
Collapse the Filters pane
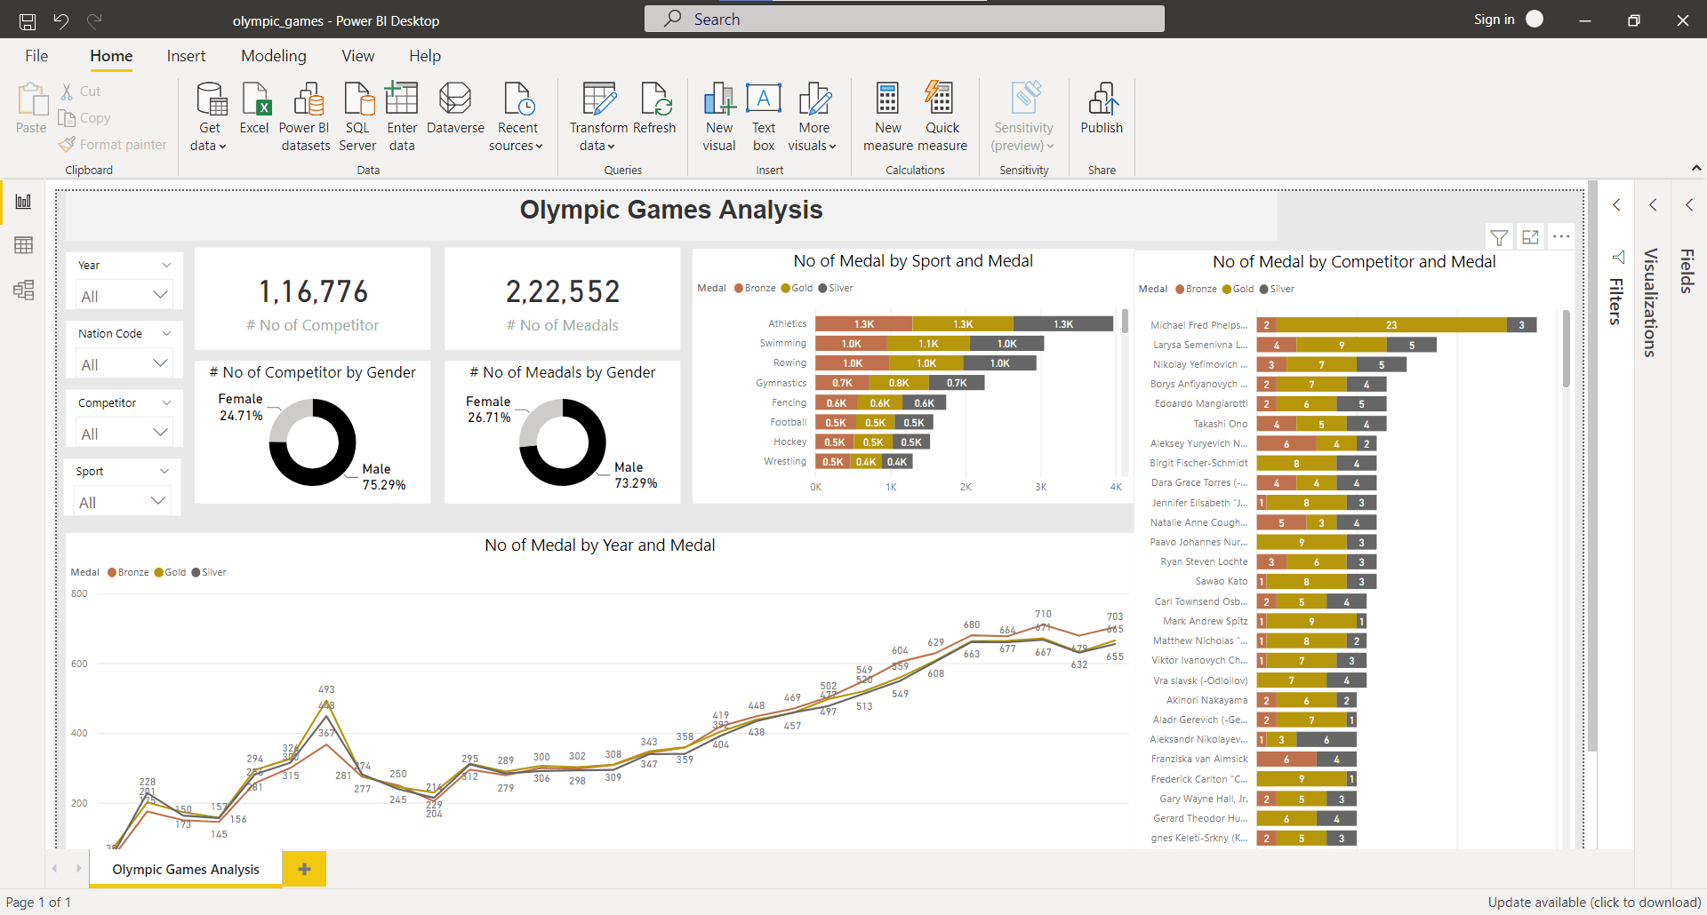[1616, 204]
